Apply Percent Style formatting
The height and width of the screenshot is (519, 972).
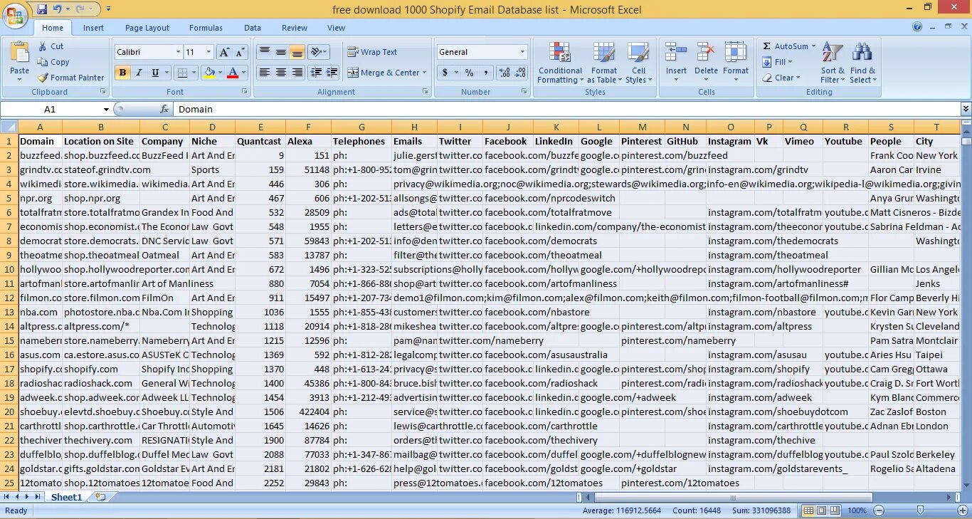[469, 73]
